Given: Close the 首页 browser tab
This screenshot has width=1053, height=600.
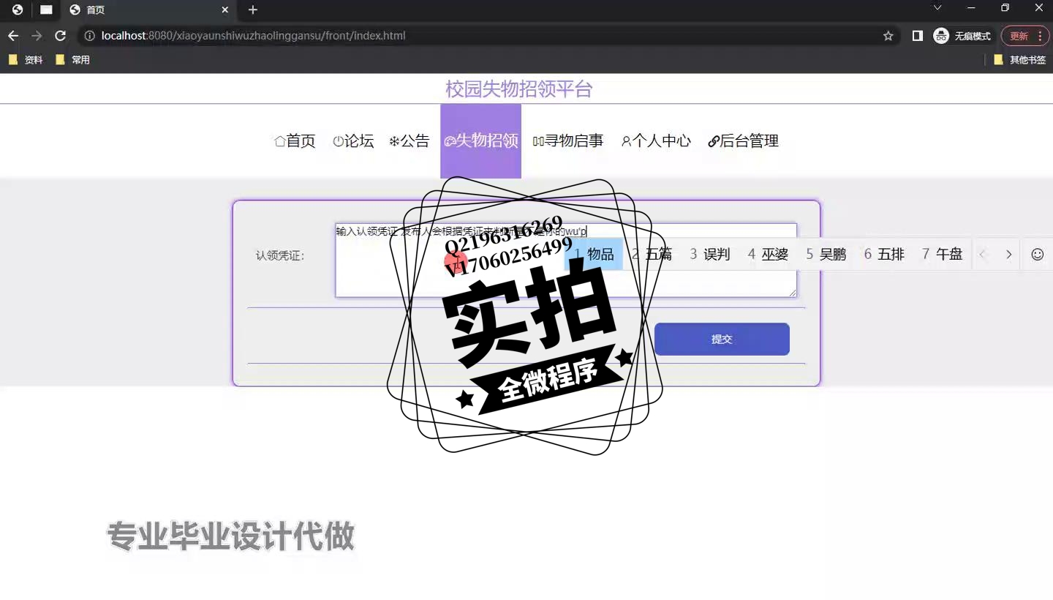Looking at the screenshot, I should [x=225, y=10].
